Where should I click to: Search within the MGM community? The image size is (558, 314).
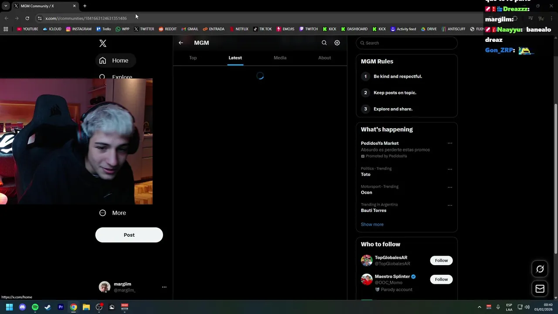coord(324,43)
